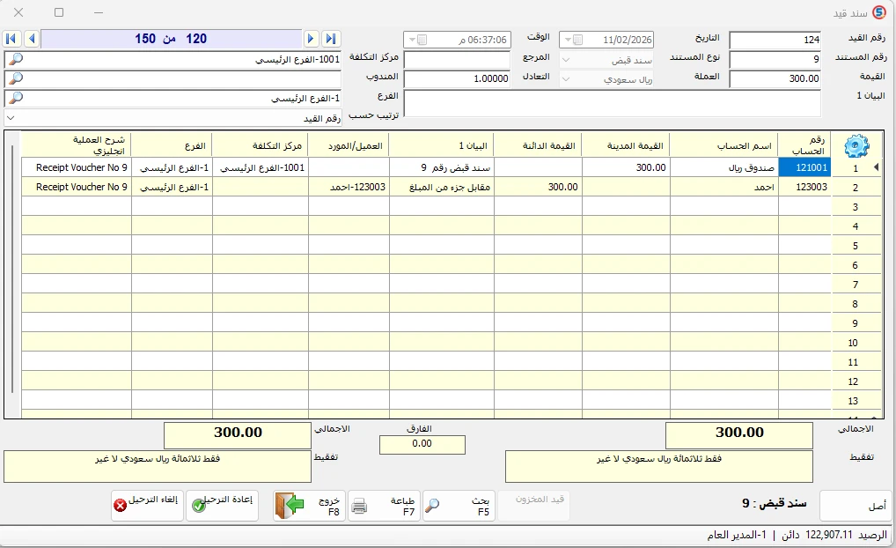
Task: Open الفرع field search magnifier icon
Action: point(16,98)
